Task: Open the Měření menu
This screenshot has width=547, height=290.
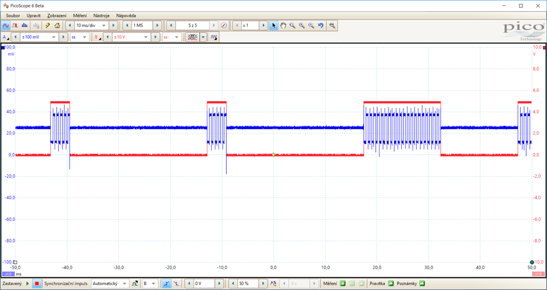Action: point(80,15)
